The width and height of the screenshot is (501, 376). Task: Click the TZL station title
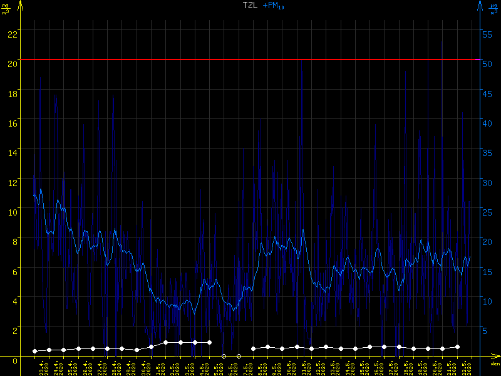point(250,6)
